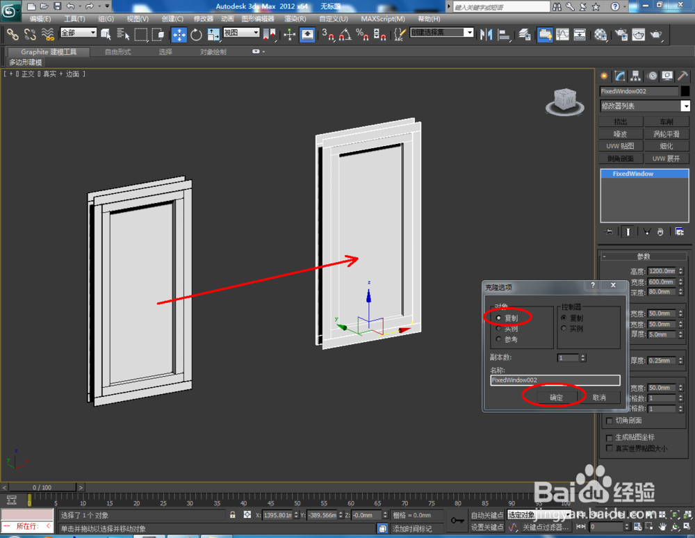Open the 创建(C) menu
The height and width of the screenshot is (538, 695).
coord(172,19)
